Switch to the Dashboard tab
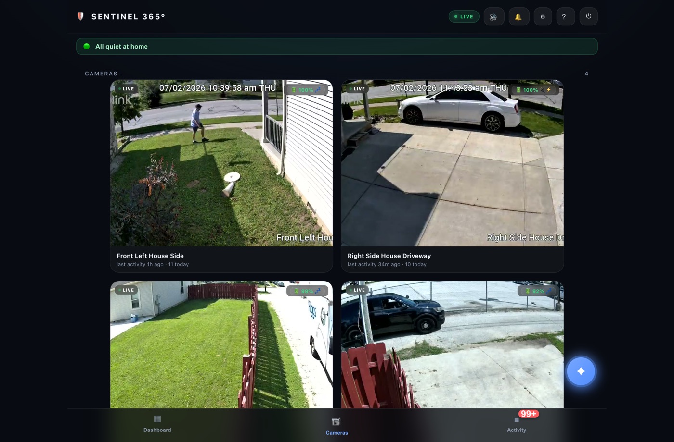 tap(157, 424)
